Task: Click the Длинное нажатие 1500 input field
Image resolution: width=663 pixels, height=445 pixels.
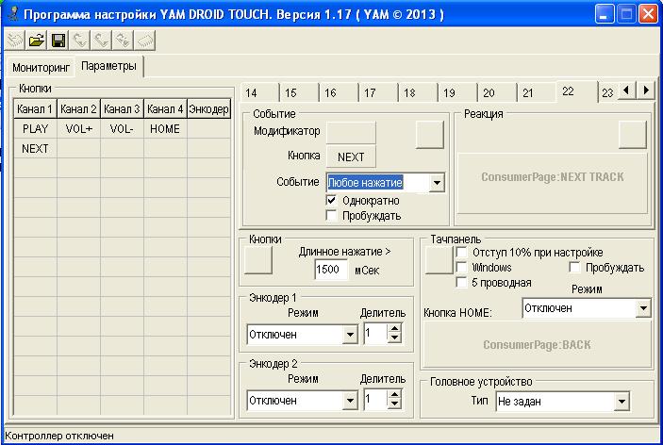Action: pos(331,270)
